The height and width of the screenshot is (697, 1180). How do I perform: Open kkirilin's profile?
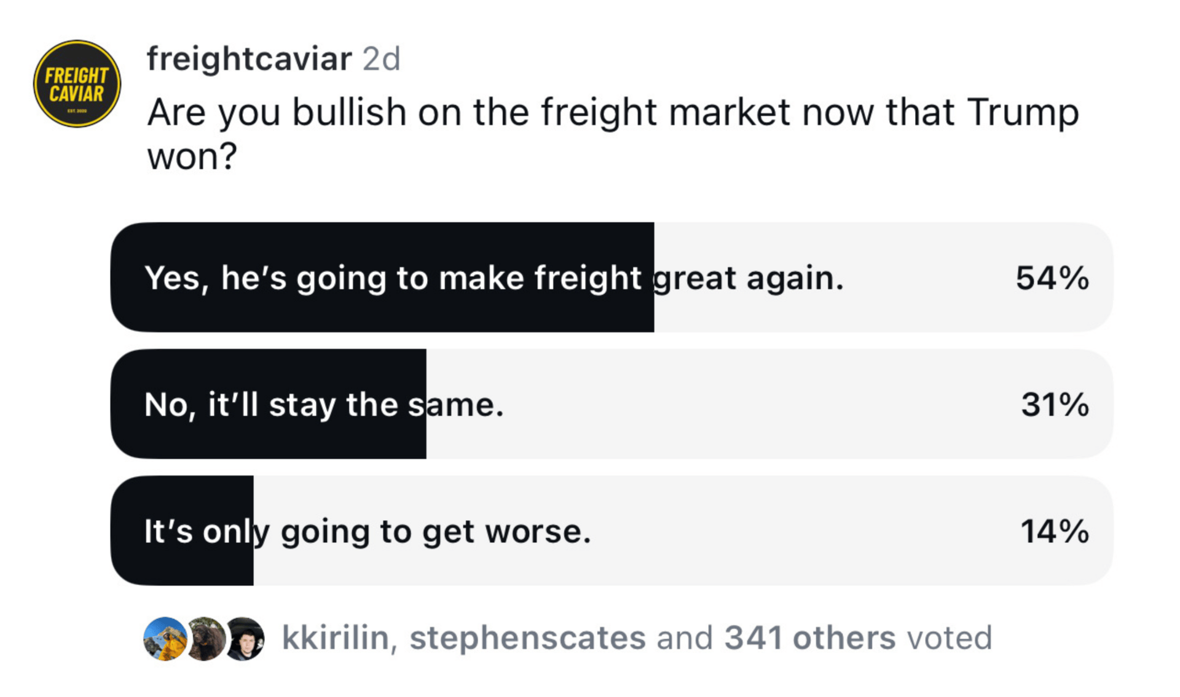tap(336, 637)
